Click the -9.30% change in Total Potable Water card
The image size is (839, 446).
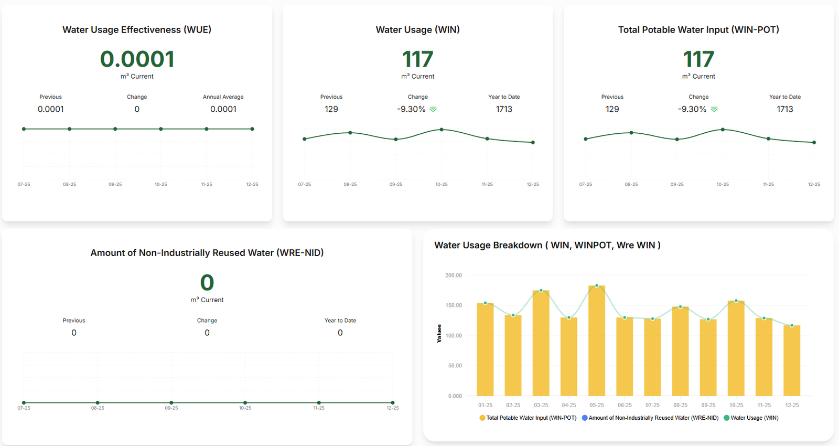692,109
